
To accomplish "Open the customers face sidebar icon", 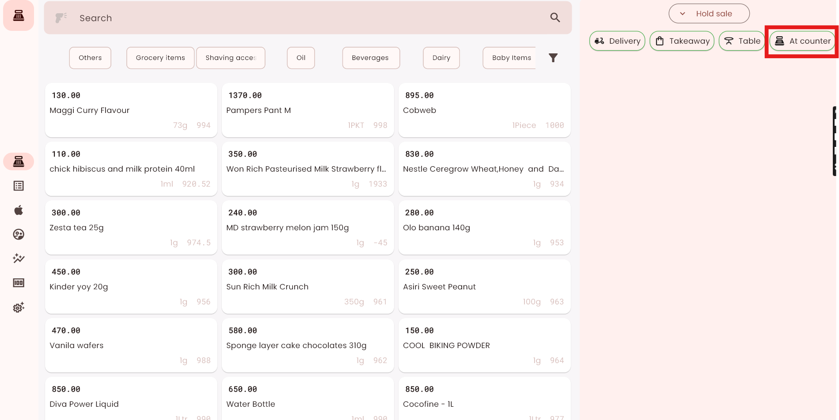I will point(19,234).
